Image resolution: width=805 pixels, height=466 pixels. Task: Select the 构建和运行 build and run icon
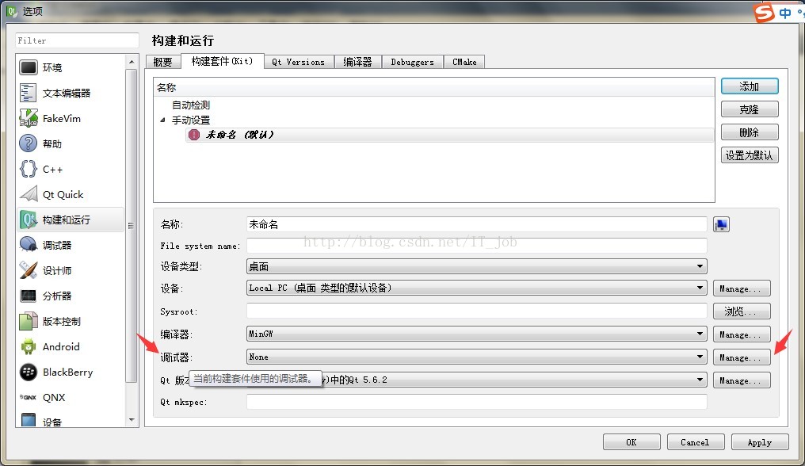pos(29,220)
